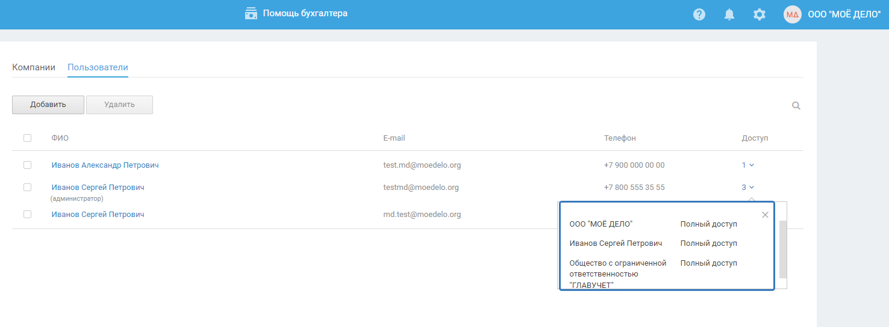Collapse the access dropdown showing 3
Viewport: 889px width, 327px height.
tap(748, 188)
